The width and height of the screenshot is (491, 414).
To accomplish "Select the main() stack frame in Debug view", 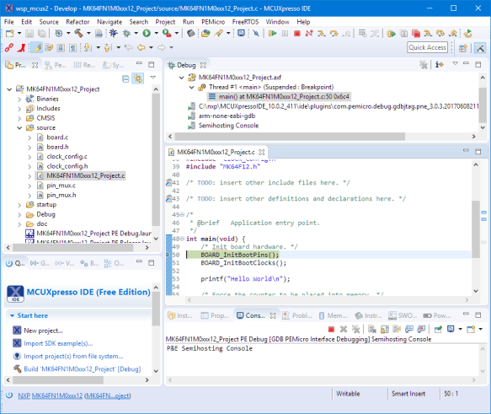I will click(x=279, y=96).
